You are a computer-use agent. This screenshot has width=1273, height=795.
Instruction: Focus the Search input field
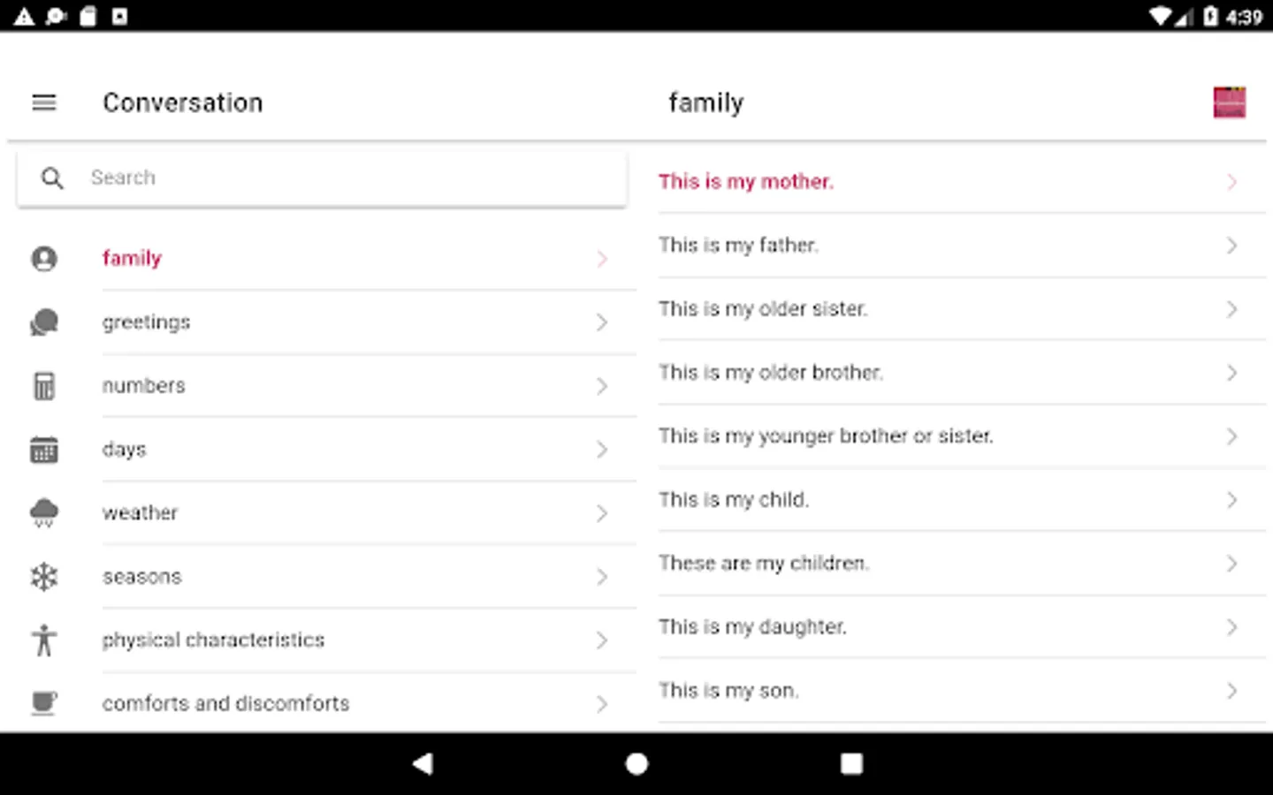(x=354, y=178)
